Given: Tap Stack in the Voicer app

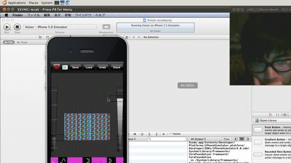Looking at the screenshot, I should 116,67.
